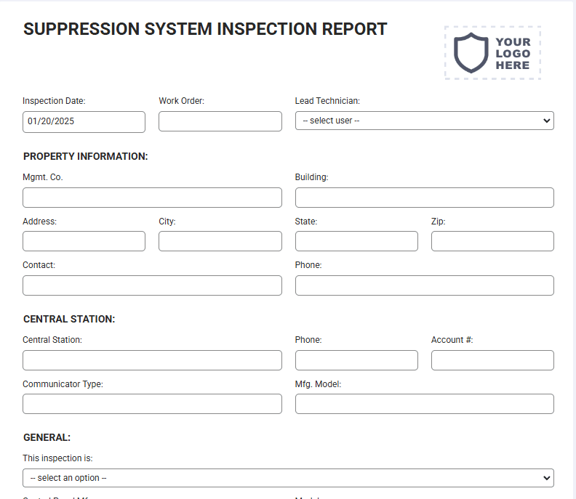Select the State input field
Image resolution: width=576 pixels, height=499 pixels.
click(356, 241)
